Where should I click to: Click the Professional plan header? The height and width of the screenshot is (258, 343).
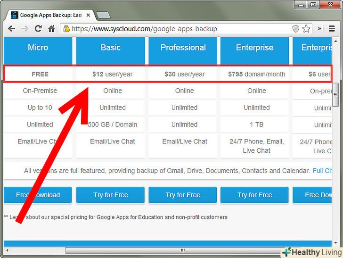[183, 51]
